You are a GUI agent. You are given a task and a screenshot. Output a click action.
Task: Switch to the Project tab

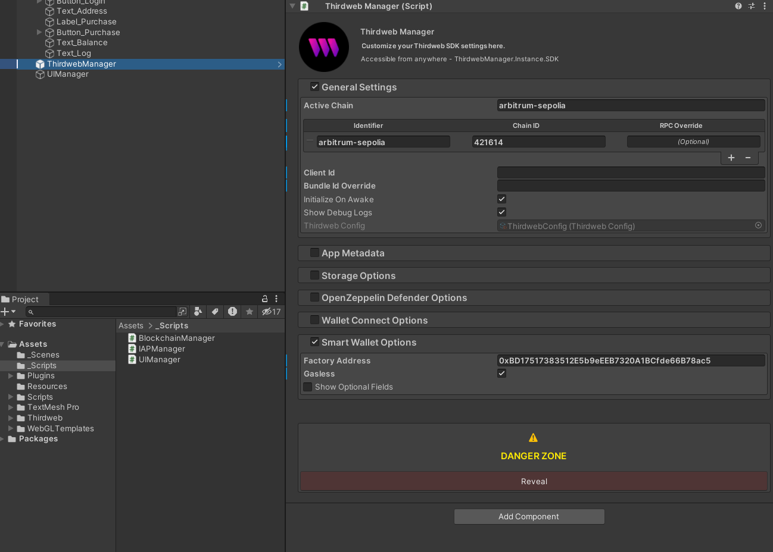pos(24,299)
